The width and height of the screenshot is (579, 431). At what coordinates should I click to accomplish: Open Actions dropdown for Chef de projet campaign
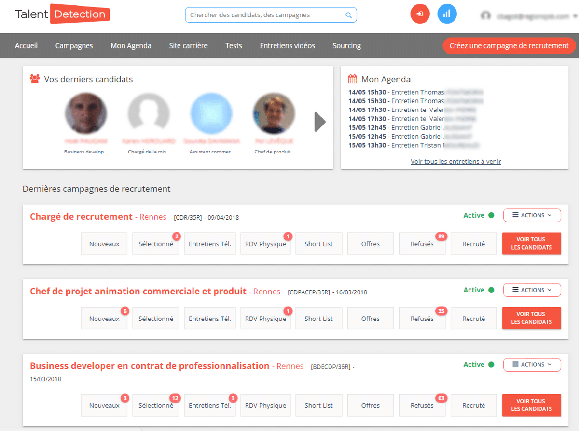pos(532,290)
